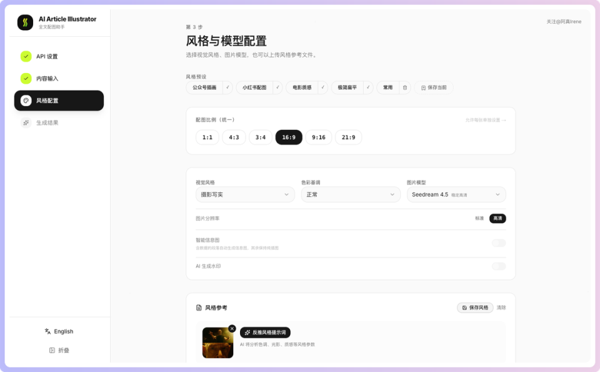Select the 生成结果 sparkle icon
This screenshot has width=600, height=372.
coord(26,123)
